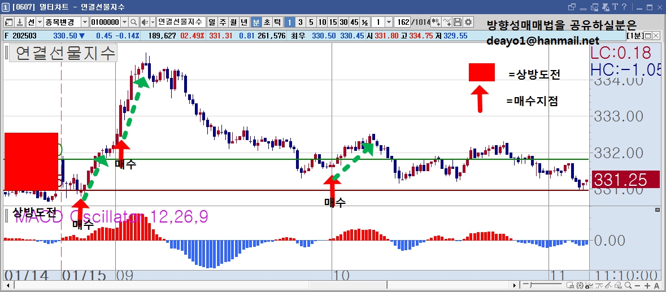Image resolution: width=666 pixels, height=292 pixels.
Task: Open the 선 chart type dropdown arrow
Action: (x=40, y=22)
